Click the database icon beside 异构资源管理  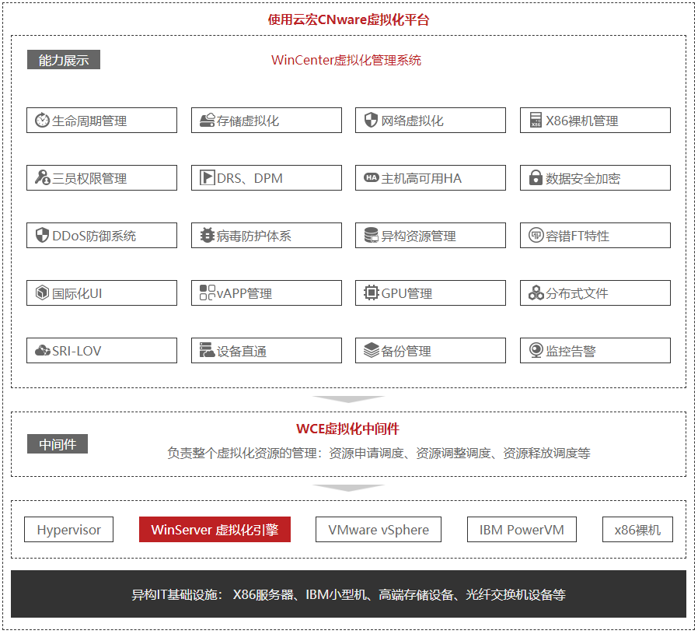372,235
